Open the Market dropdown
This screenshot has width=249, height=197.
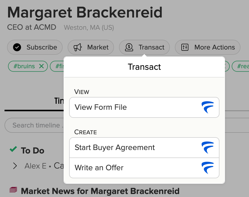[x=91, y=47]
